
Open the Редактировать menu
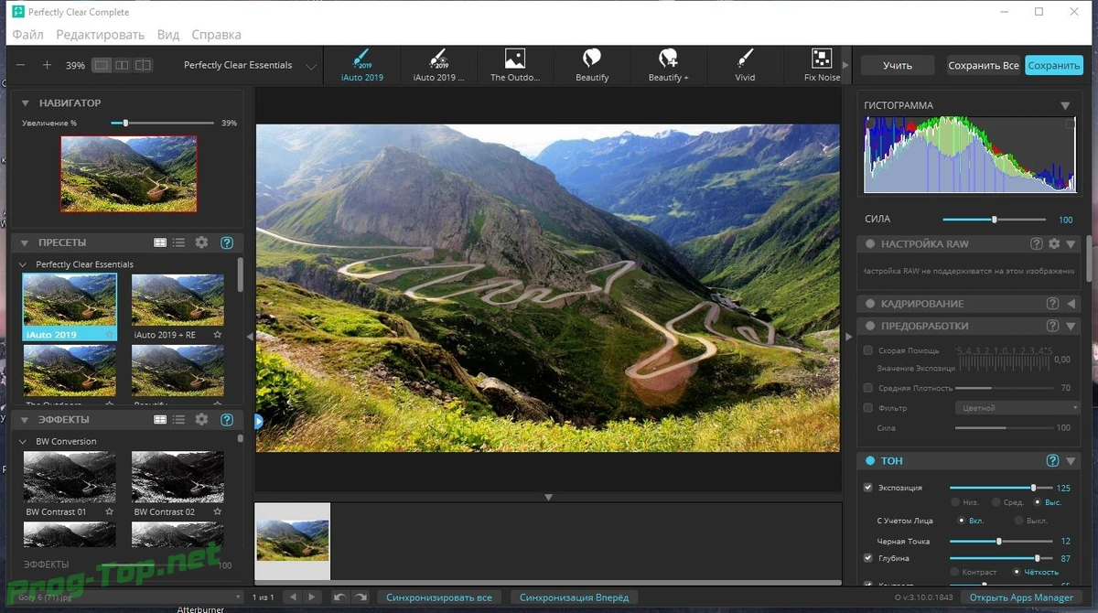tap(101, 35)
